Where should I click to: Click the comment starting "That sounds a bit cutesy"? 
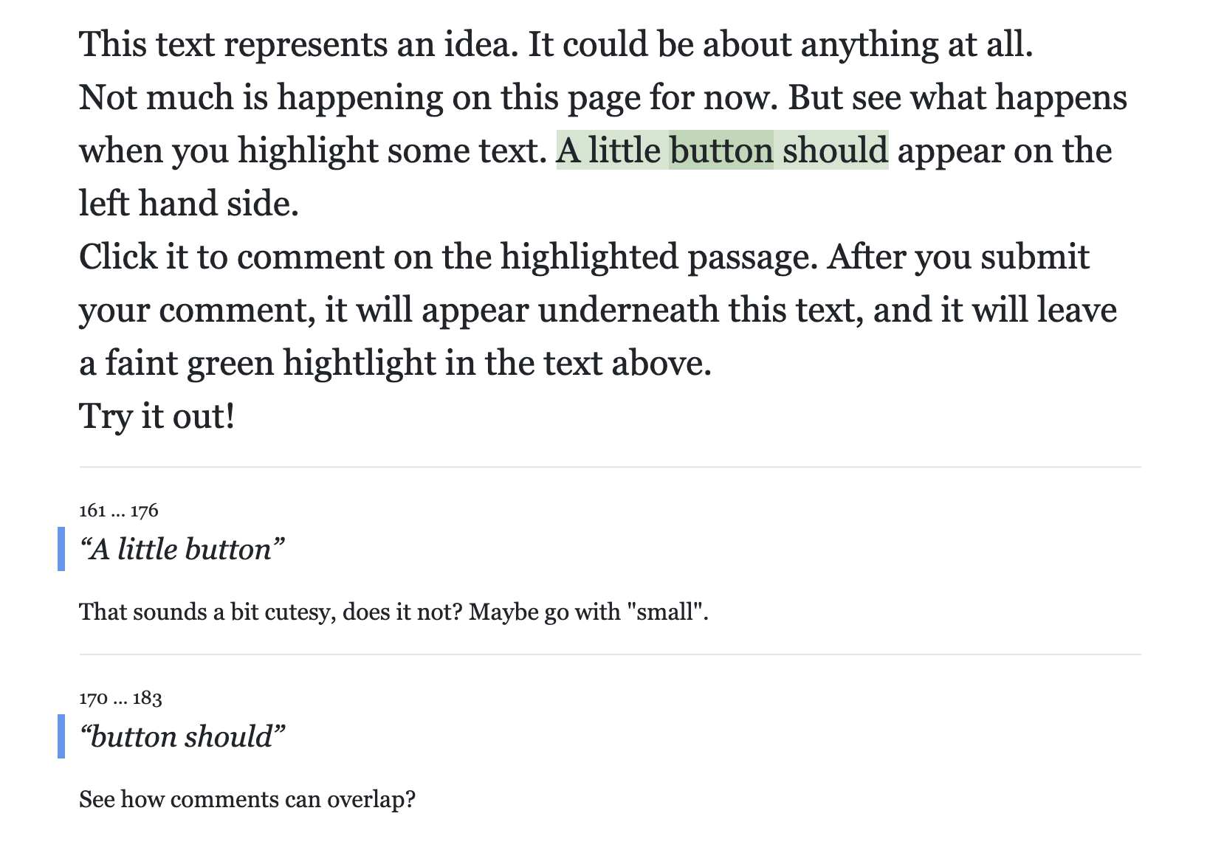click(x=393, y=612)
